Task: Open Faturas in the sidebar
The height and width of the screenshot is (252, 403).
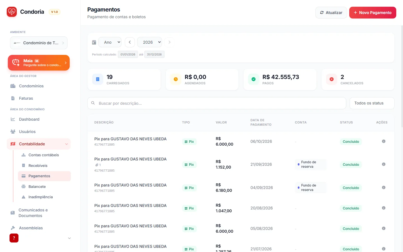Action: [39, 98]
